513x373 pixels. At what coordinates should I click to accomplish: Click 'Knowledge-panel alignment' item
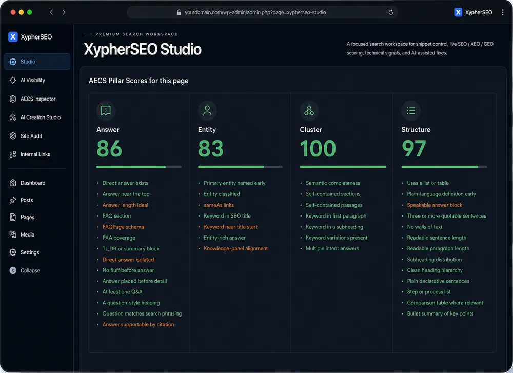(x=236, y=248)
